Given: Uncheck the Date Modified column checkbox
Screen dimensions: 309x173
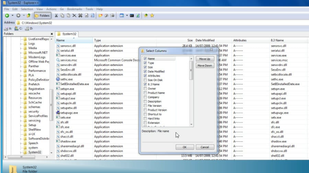Looking at the screenshot, I should pyautogui.click(x=145, y=71).
